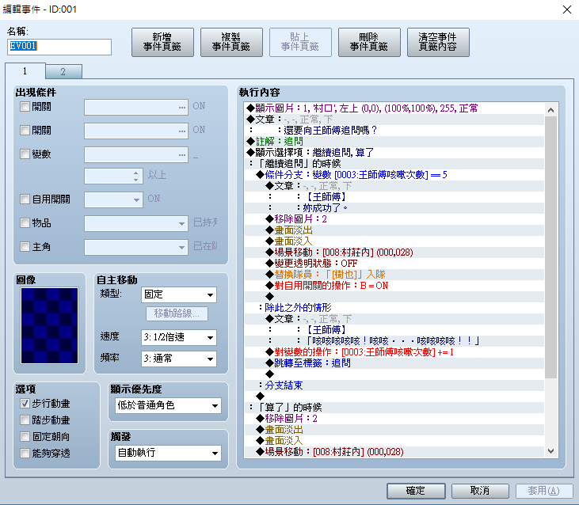This screenshot has width=579, height=505.
Task: Select the 「算了」的時候 branch line
Action: point(394,408)
